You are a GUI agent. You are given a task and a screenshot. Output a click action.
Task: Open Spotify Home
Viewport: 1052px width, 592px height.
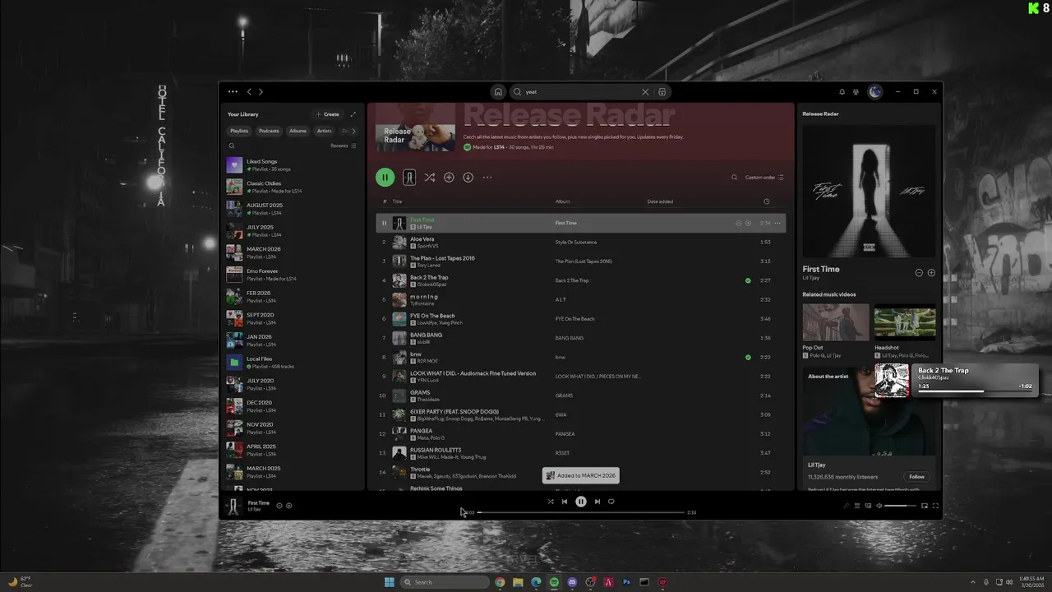tap(498, 92)
